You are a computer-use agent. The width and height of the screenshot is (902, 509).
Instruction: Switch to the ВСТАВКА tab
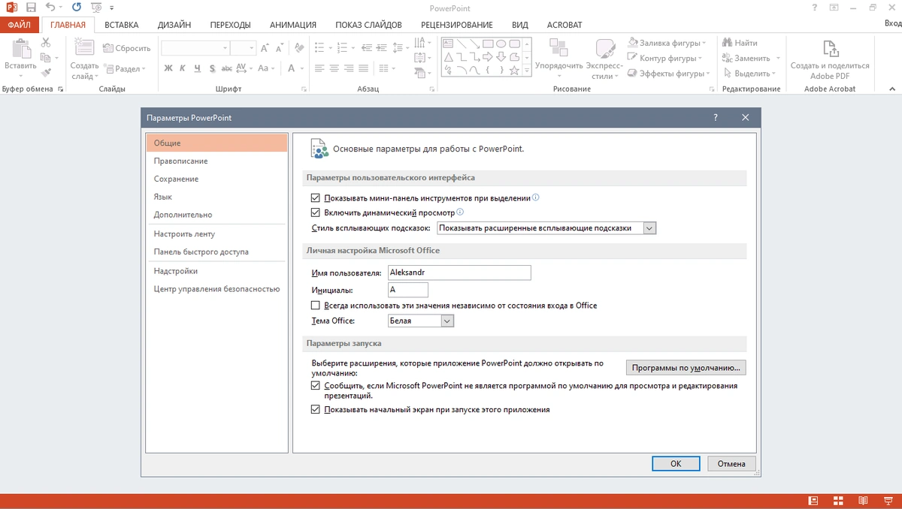tap(121, 25)
